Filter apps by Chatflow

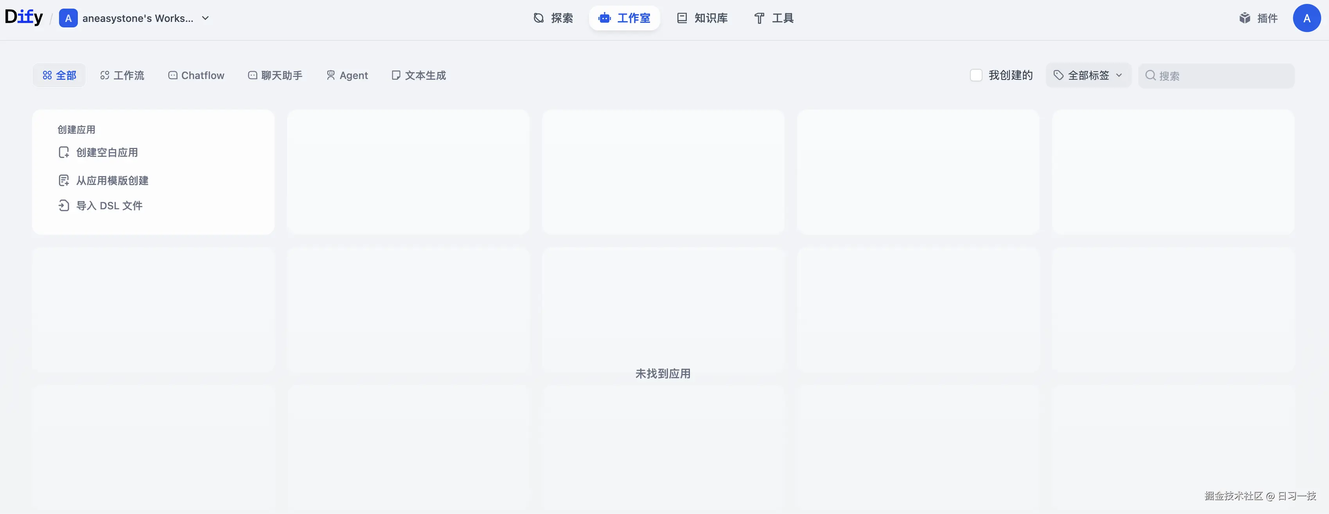click(x=197, y=75)
